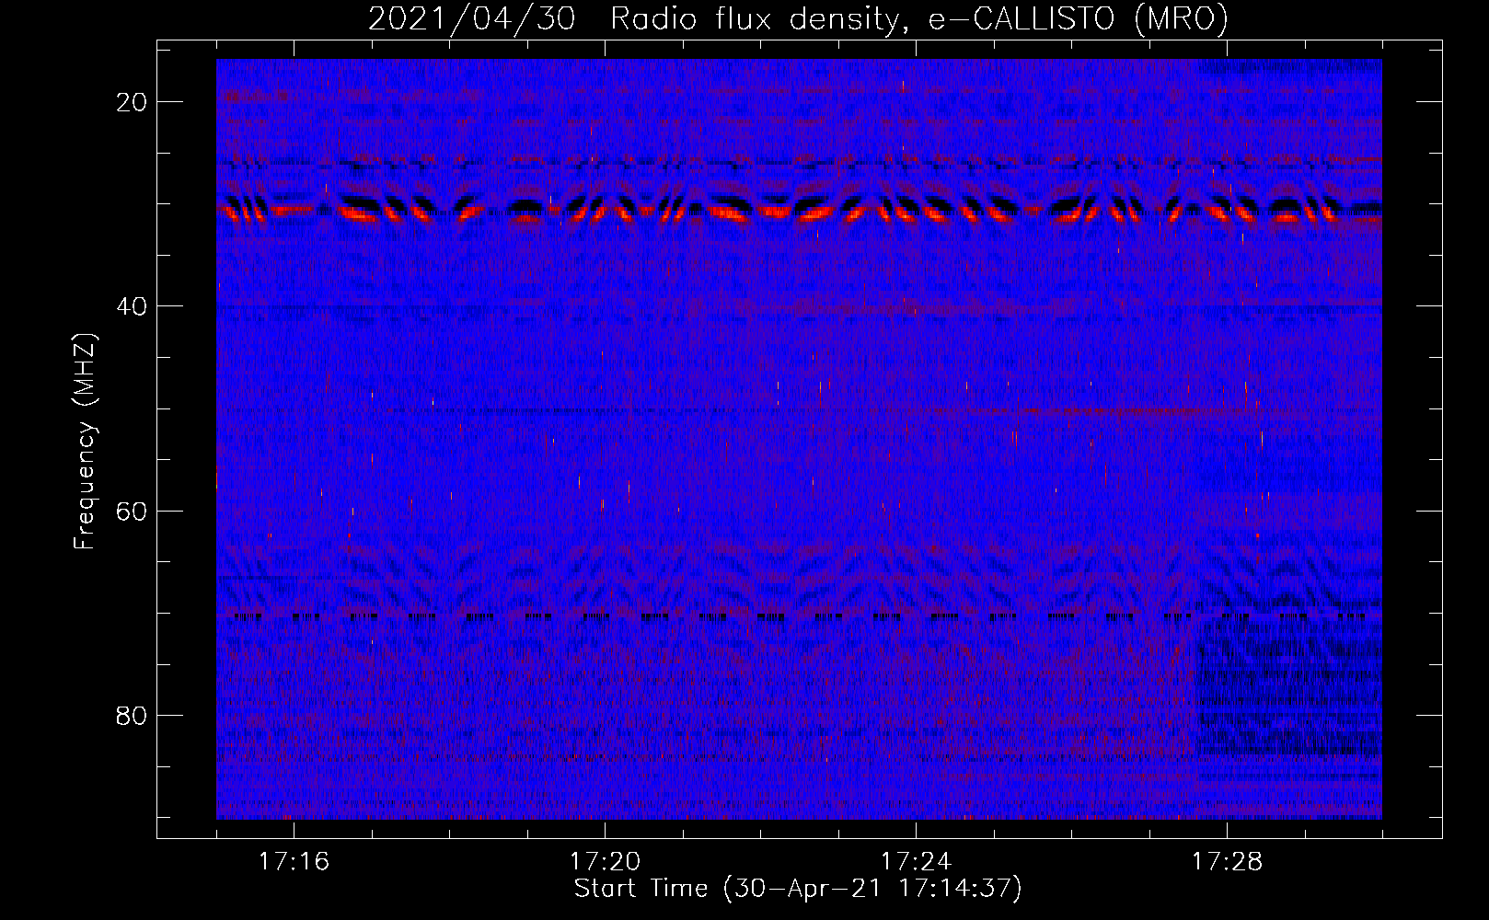Click the 80 MHz frequency label
Screen dimensions: 1489x920
coord(132,716)
